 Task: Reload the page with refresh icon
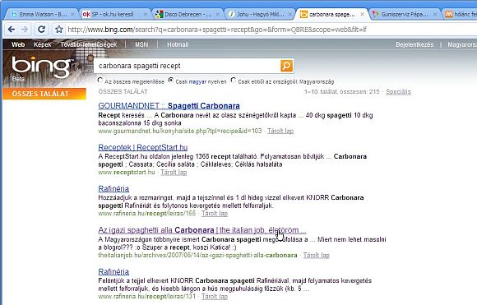[42, 30]
